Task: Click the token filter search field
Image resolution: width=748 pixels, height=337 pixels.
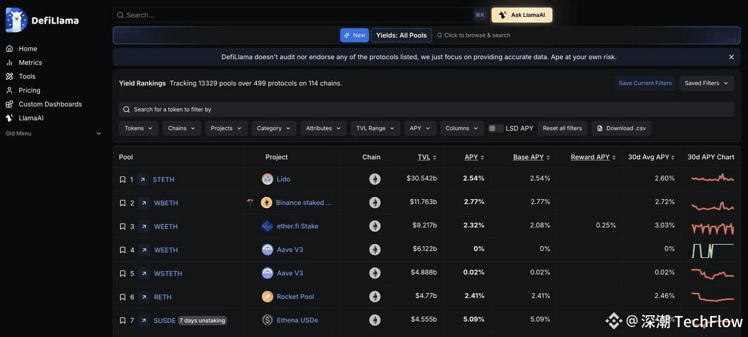Action: [426, 110]
